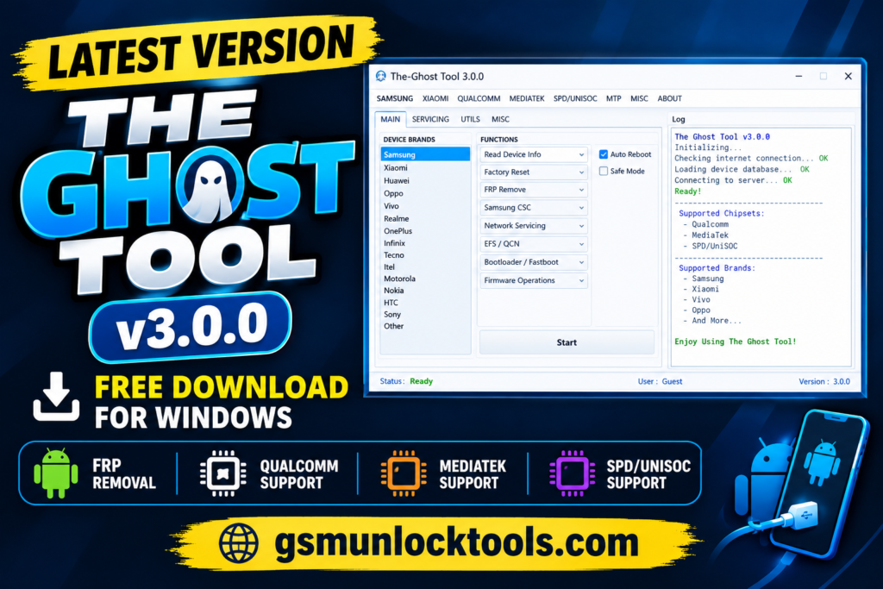Image resolution: width=883 pixels, height=589 pixels.
Task: Select Itel in the brand list
Action: (425, 267)
